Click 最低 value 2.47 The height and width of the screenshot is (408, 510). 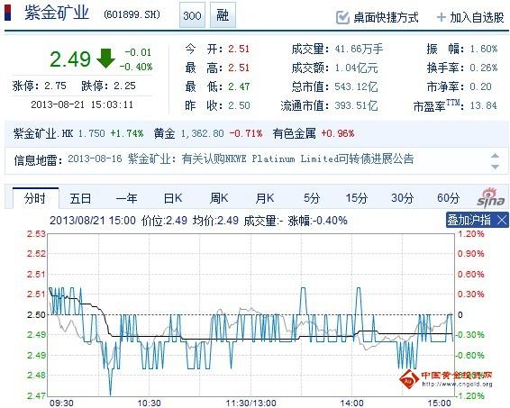[x=239, y=86]
